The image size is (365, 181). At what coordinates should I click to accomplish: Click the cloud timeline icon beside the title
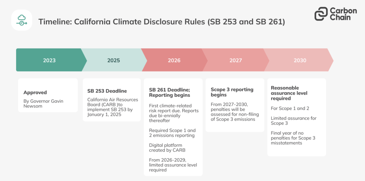click(22, 20)
